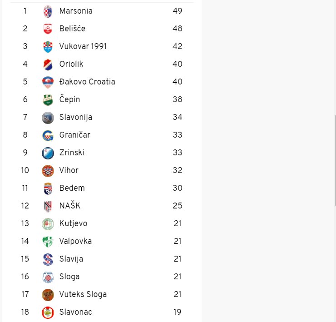Click the Belišće club crest

[48, 29]
